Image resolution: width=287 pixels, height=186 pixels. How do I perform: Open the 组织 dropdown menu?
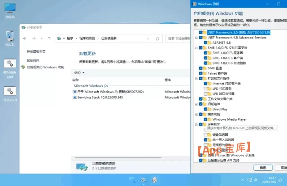click(79, 72)
